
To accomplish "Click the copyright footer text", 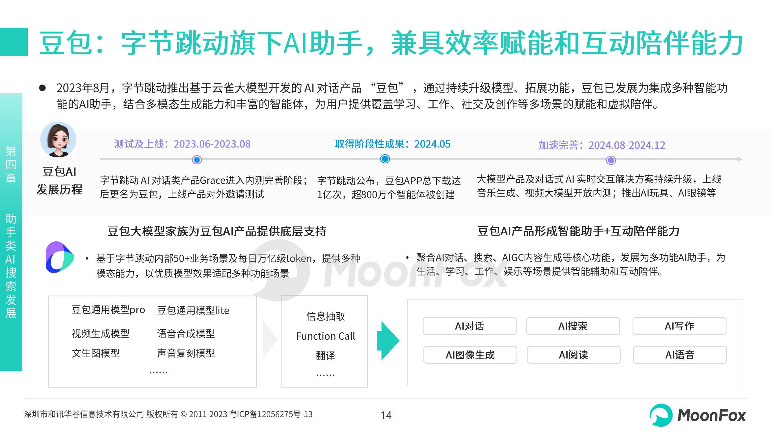I will [168, 414].
